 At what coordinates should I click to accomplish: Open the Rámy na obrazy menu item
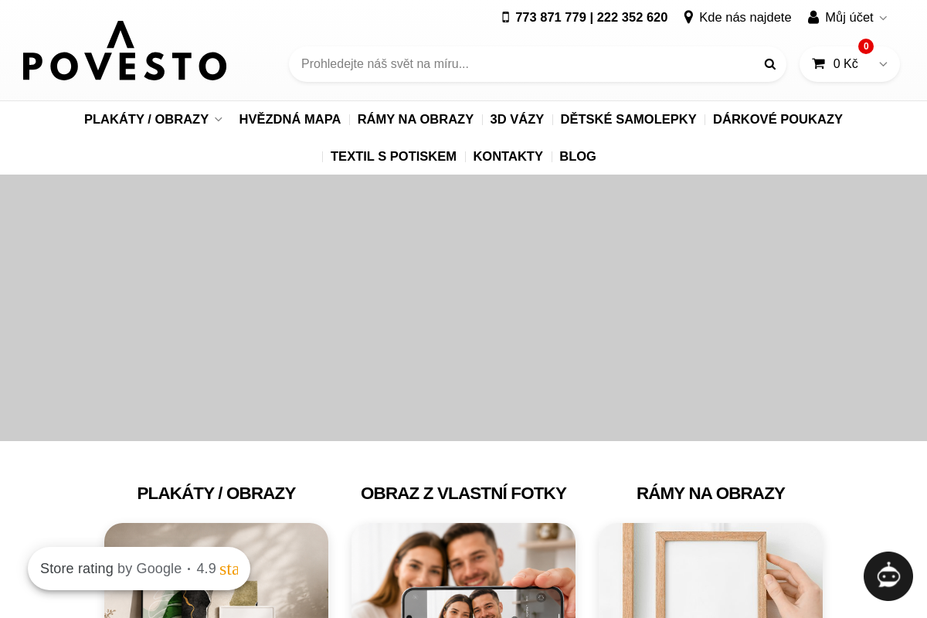pos(416,120)
